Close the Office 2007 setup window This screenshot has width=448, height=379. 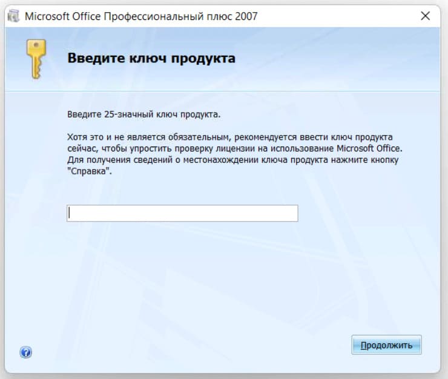(425, 16)
